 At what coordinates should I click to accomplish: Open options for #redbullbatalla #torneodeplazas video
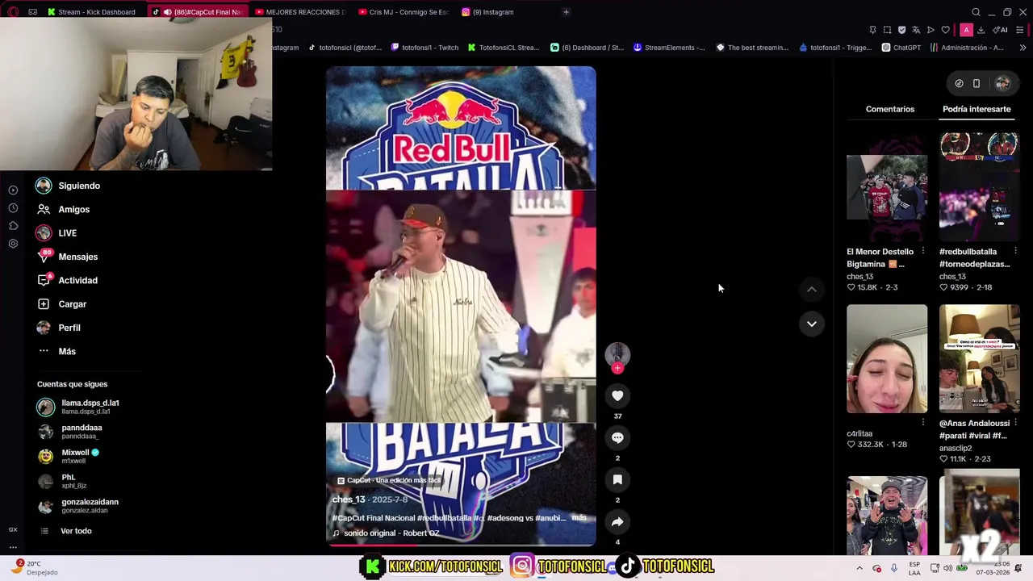pos(1015,251)
